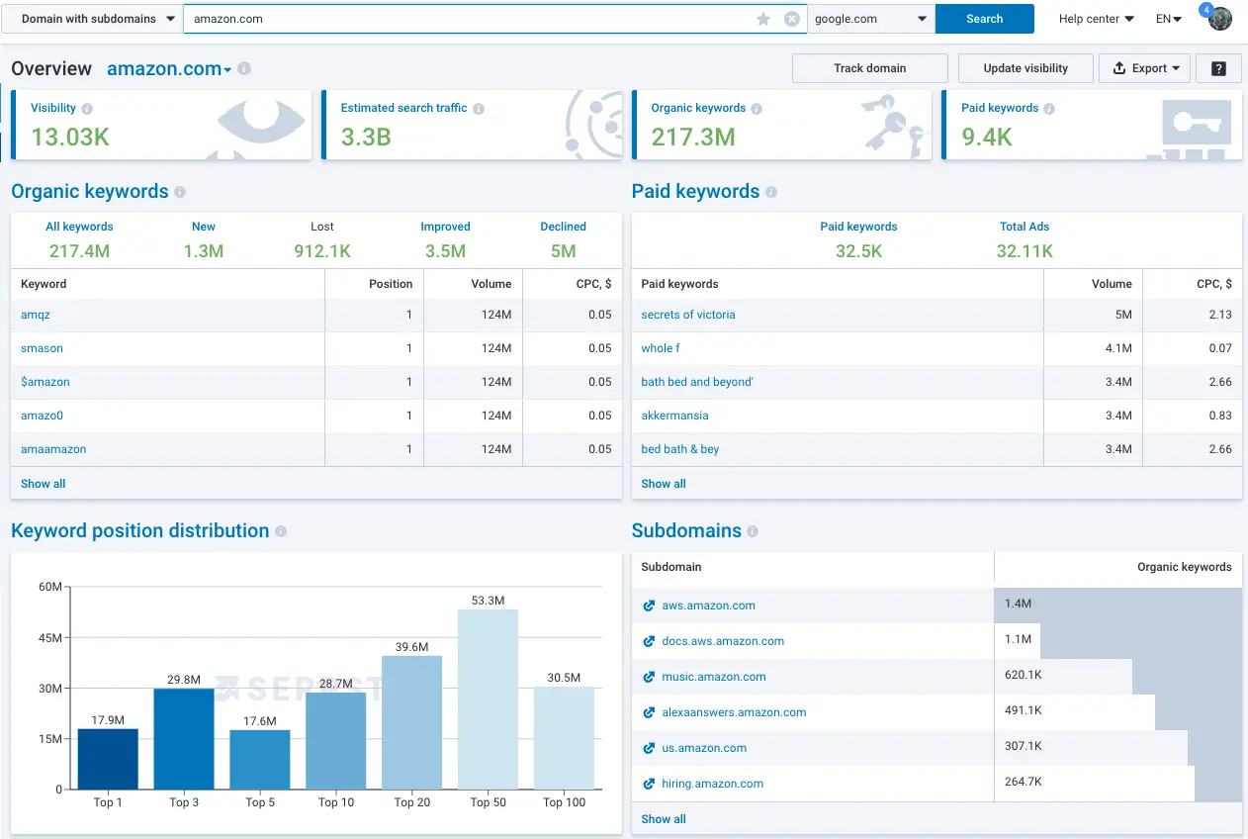The width and height of the screenshot is (1248, 839).
Task: Click the Top 20 bar showing 39.6M
Action: pos(412,722)
